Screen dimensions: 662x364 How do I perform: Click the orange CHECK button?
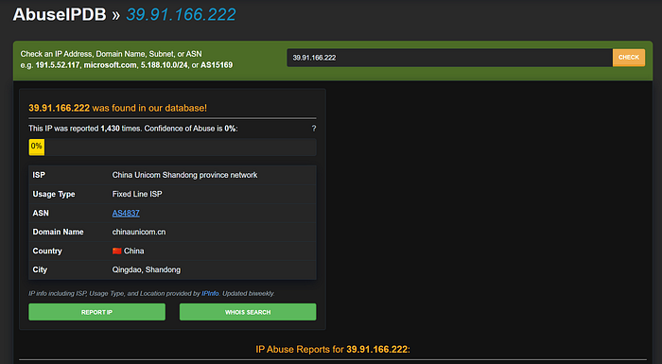(x=629, y=58)
